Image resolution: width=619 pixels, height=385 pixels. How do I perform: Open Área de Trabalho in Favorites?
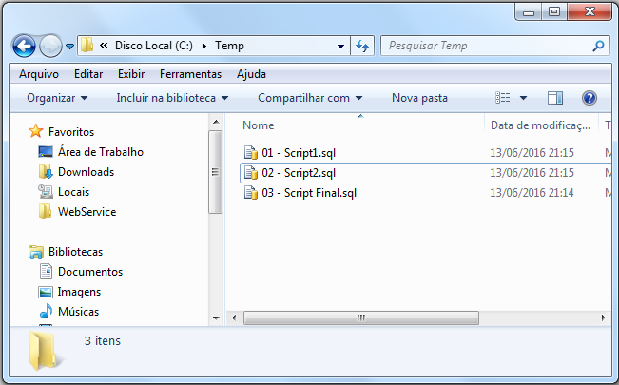coord(101,152)
